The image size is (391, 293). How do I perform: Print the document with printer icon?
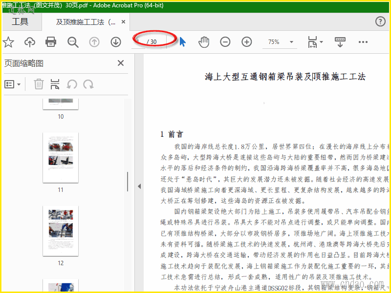tap(51, 42)
